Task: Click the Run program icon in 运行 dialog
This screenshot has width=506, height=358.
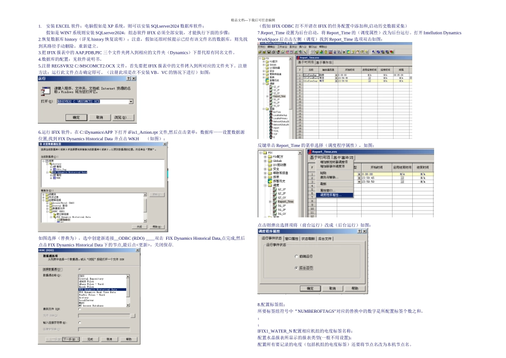Action: pos(45,91)
